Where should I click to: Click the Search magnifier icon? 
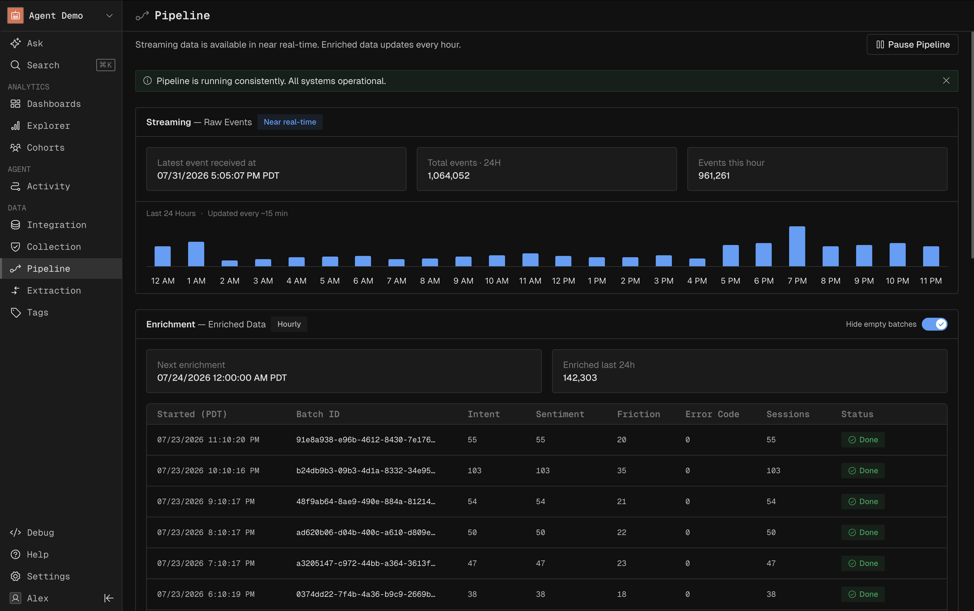[x=15, y=65]
